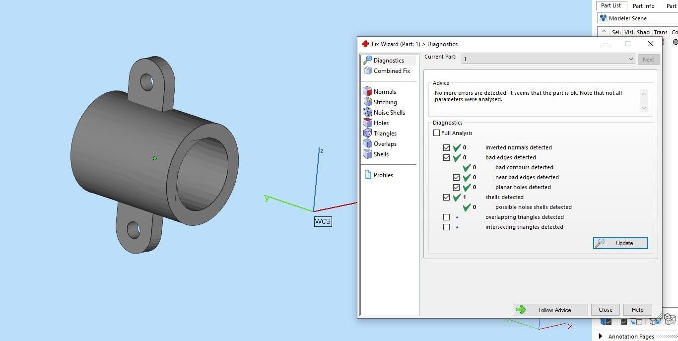Click 'possible noise shells detected' text
Screen dimensions: 678x341
pyautogui.click(x=534, y=207)
